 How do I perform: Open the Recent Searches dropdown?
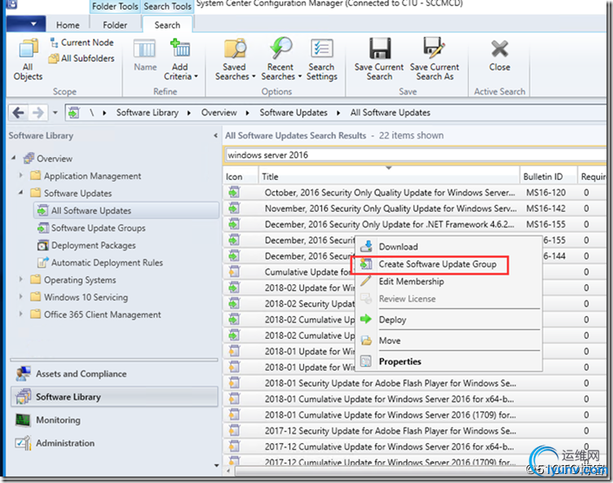pyautogui.click(x=280, y=59)
